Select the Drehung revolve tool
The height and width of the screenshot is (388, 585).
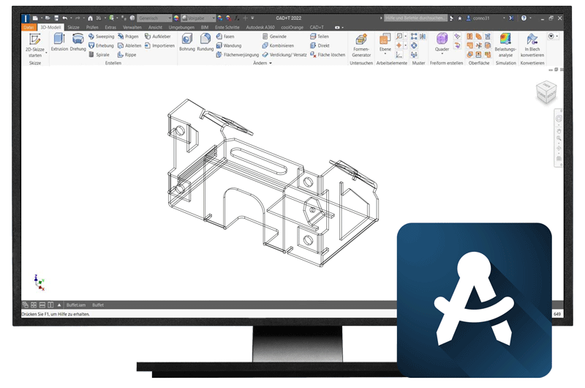78,42
